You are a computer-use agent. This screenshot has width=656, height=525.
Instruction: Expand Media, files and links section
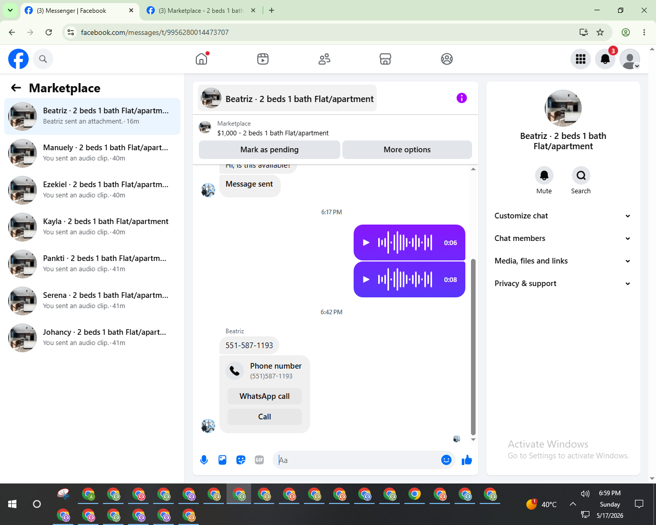(563, 261)
